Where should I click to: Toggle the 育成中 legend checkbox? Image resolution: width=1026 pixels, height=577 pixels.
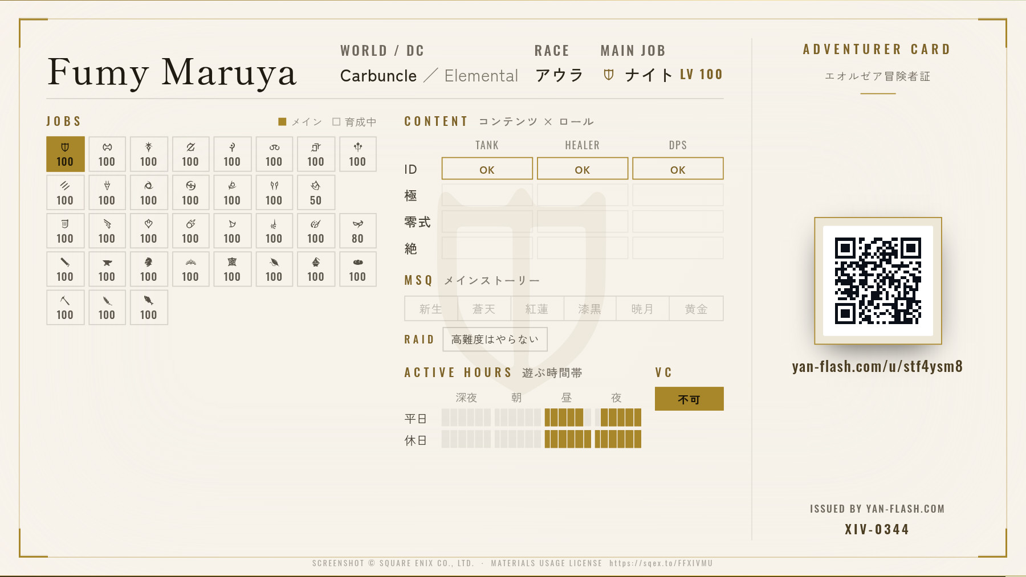[x=336, y=122]
